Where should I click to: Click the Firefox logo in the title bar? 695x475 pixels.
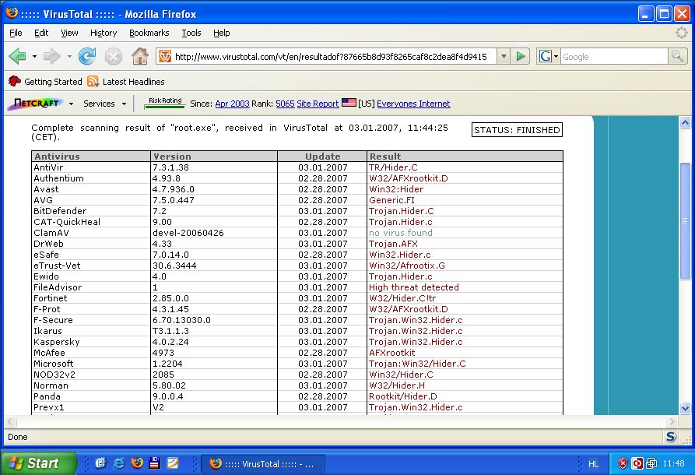pyautogui.click(x=12, y=13)
